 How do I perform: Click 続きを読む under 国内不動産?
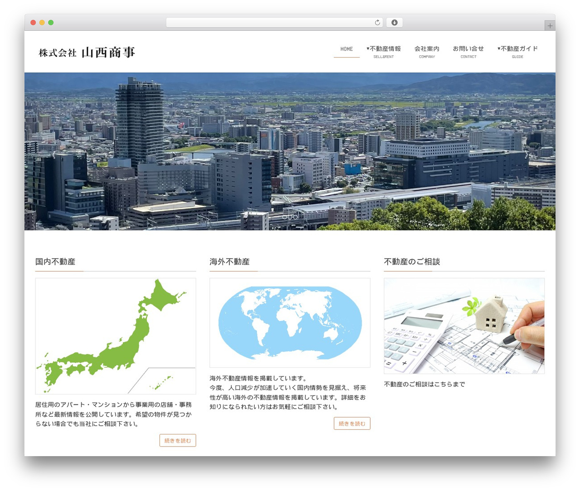click(178, 441)
